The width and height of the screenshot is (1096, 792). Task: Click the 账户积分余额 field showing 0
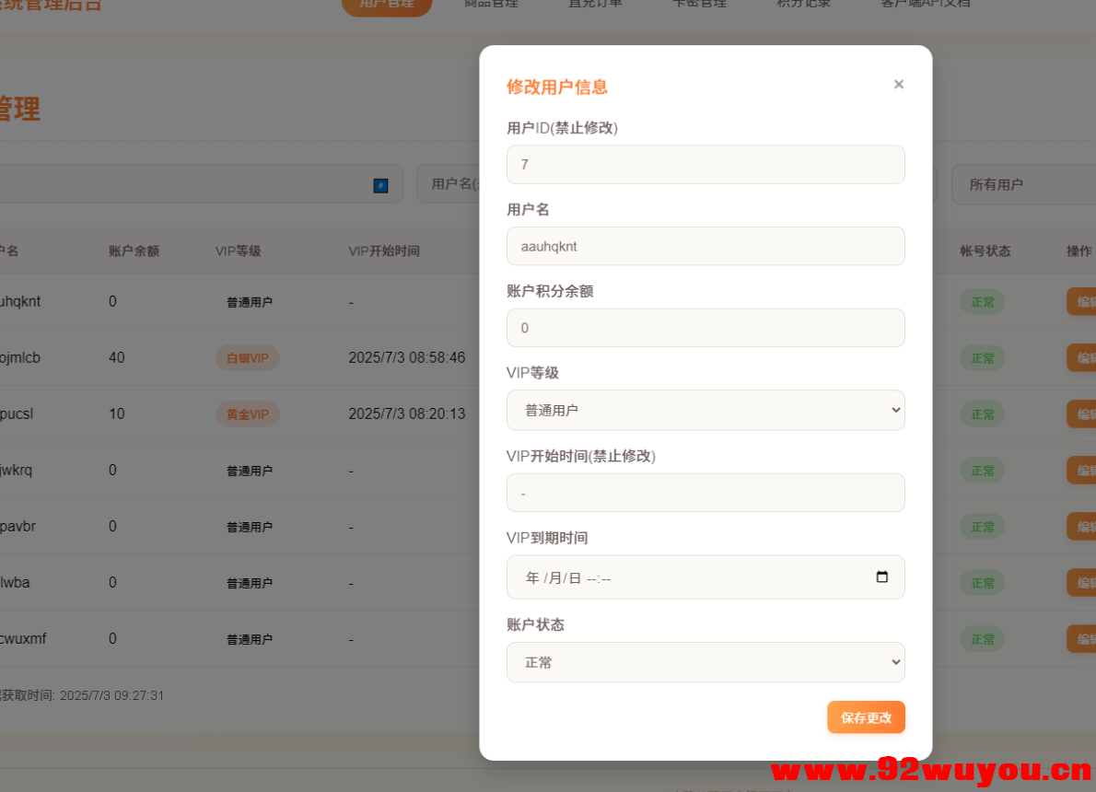click(x=705, y=327)
